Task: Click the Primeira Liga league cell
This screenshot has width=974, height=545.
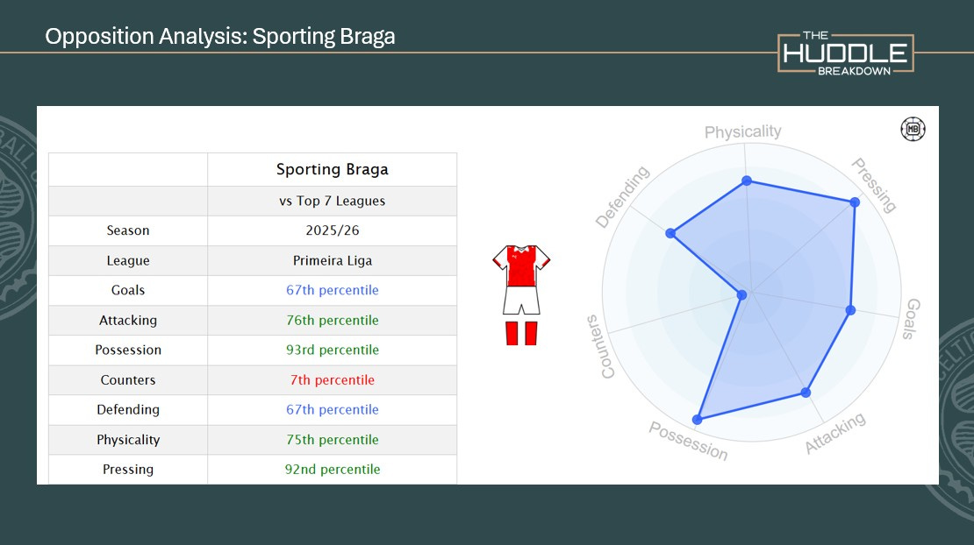Action: click(x=332, y=261)
